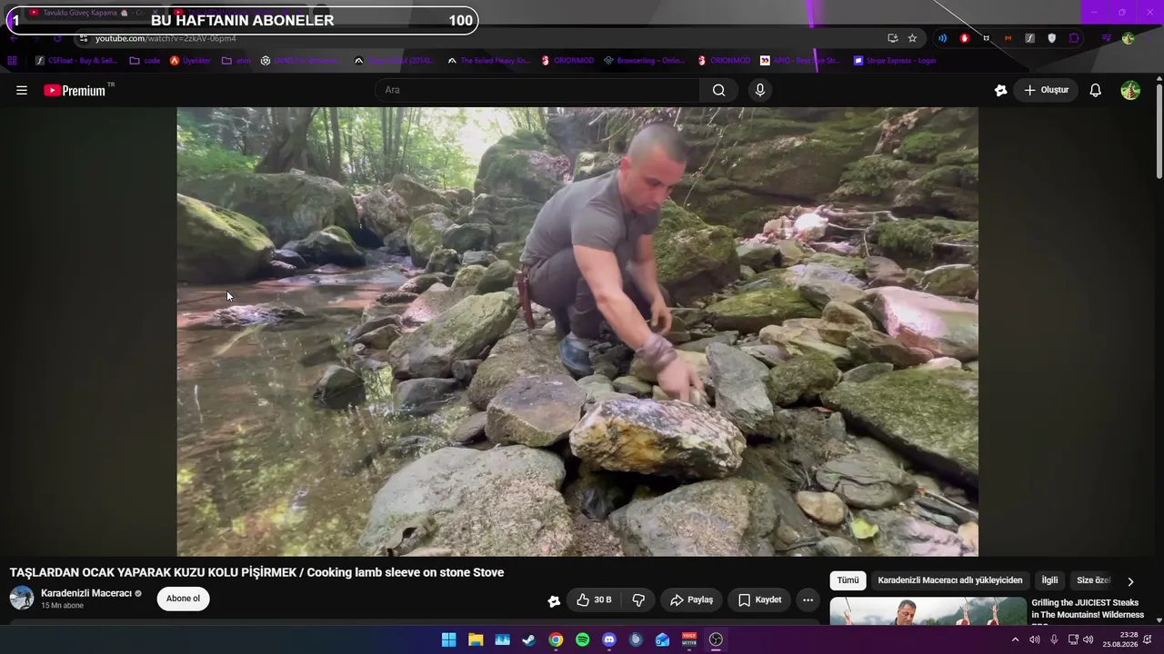Open Voicemeeter taskbar icon

coord(689,639)
